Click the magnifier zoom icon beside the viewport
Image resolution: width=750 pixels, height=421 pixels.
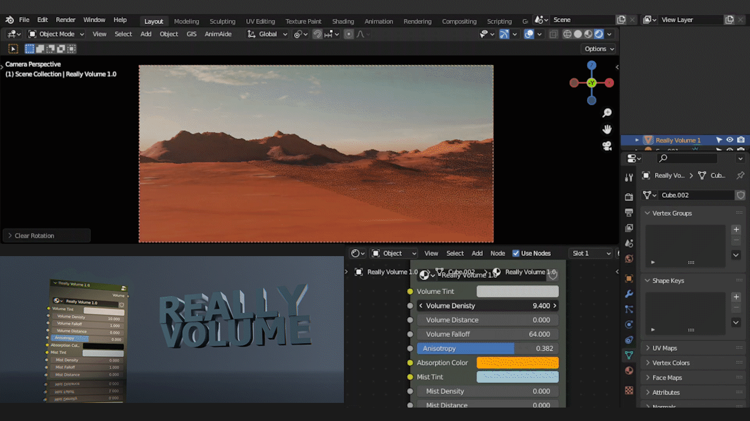click(606, 112)
